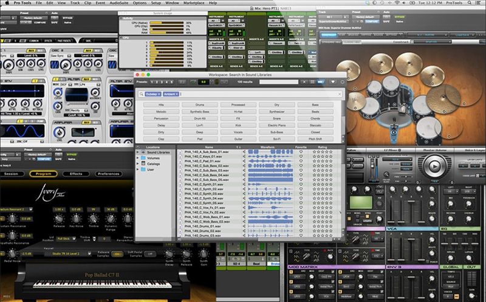Expand the Sound Libraries tree item

click(138, 153)
